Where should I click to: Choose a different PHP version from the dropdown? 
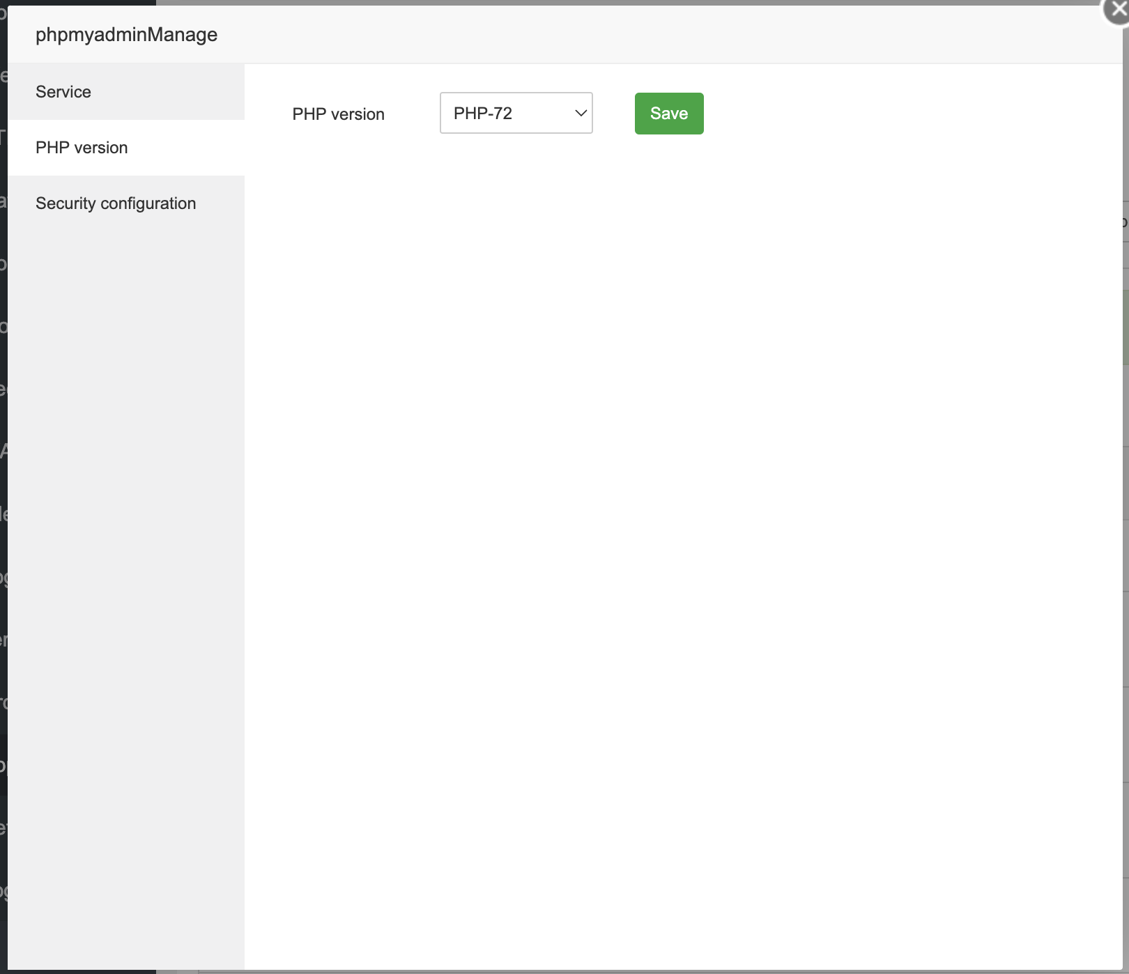point(516,113)
